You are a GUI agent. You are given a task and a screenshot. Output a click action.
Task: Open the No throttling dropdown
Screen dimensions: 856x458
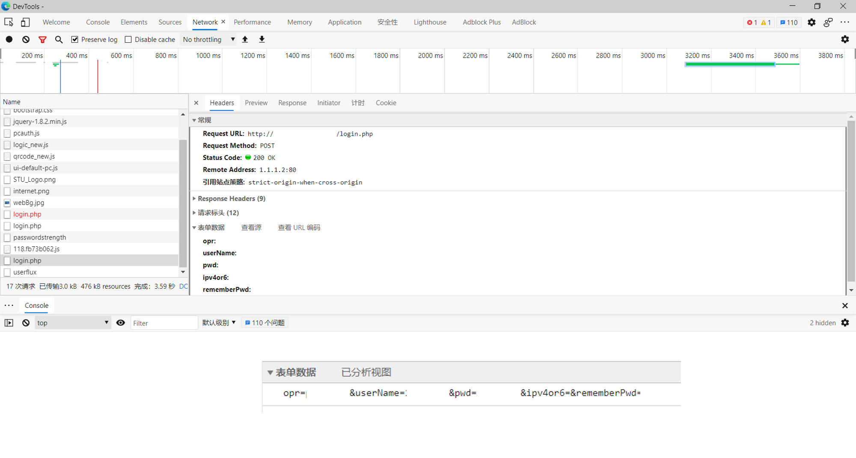pos(208,39)
